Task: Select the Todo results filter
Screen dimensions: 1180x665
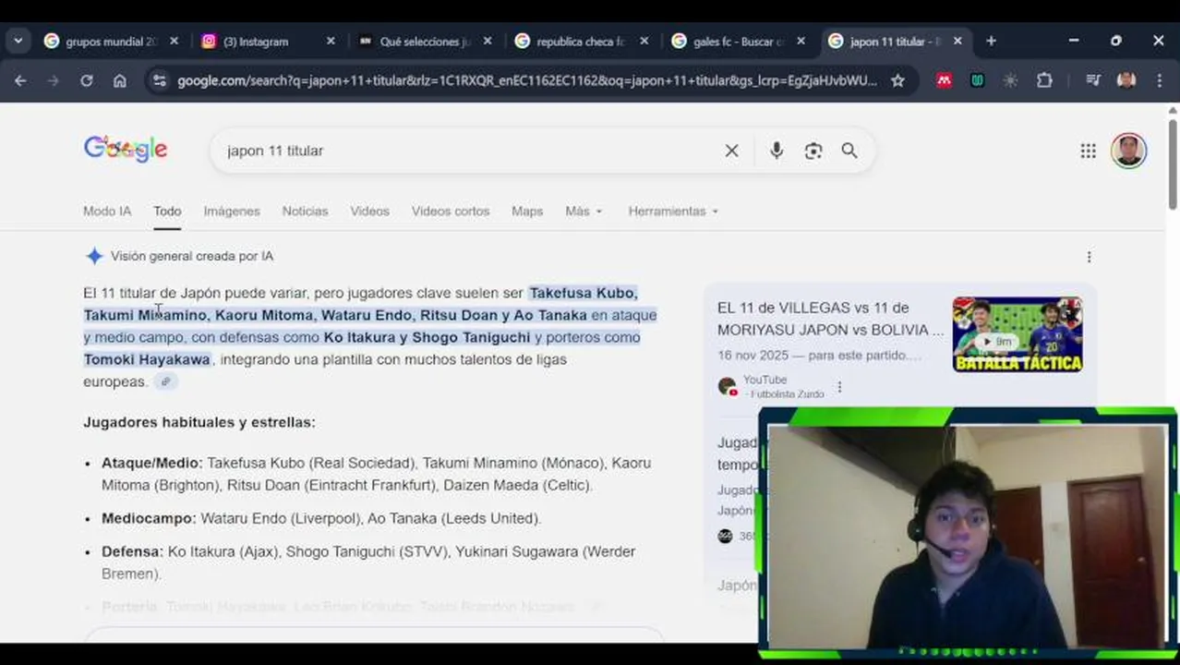Action: coord(167,211)
